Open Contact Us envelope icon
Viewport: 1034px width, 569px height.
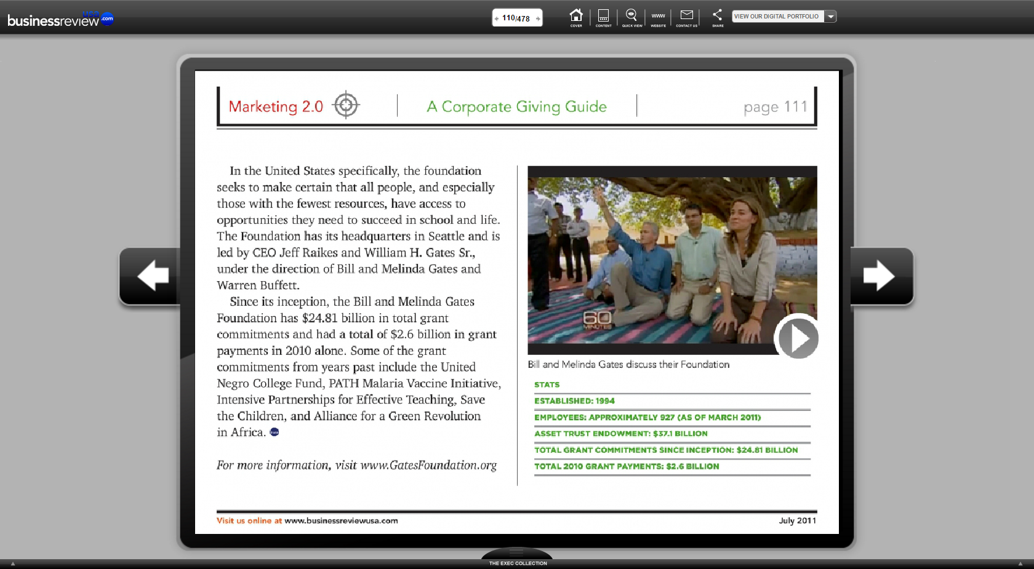point(686,17)
